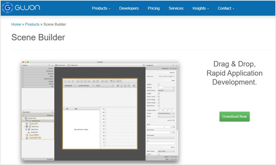
Task: Open the 12 pt font size dropdown
Action: 105,86
